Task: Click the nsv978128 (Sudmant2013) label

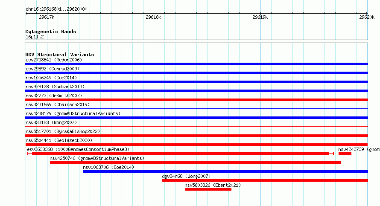Action: [55, 87]
